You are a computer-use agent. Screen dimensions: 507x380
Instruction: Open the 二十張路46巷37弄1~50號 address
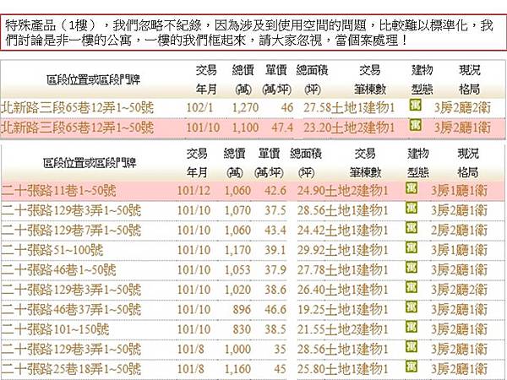(x=71, y=310)
